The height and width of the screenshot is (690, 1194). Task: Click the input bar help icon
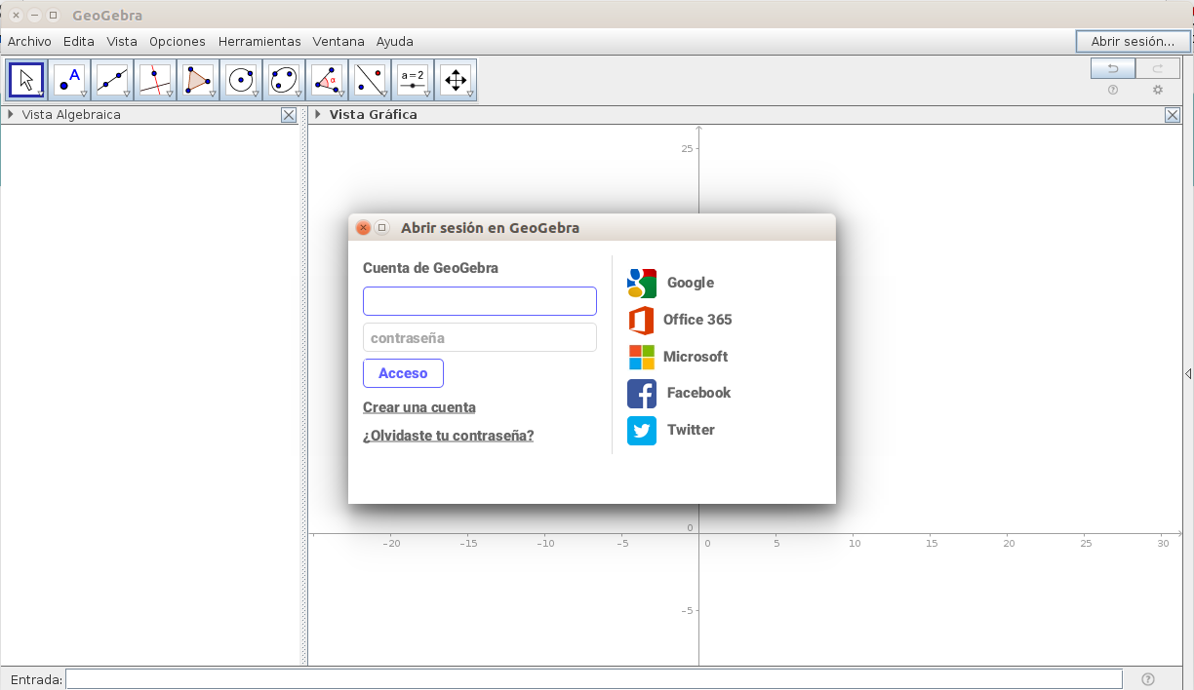click(x=1148, y=679)
